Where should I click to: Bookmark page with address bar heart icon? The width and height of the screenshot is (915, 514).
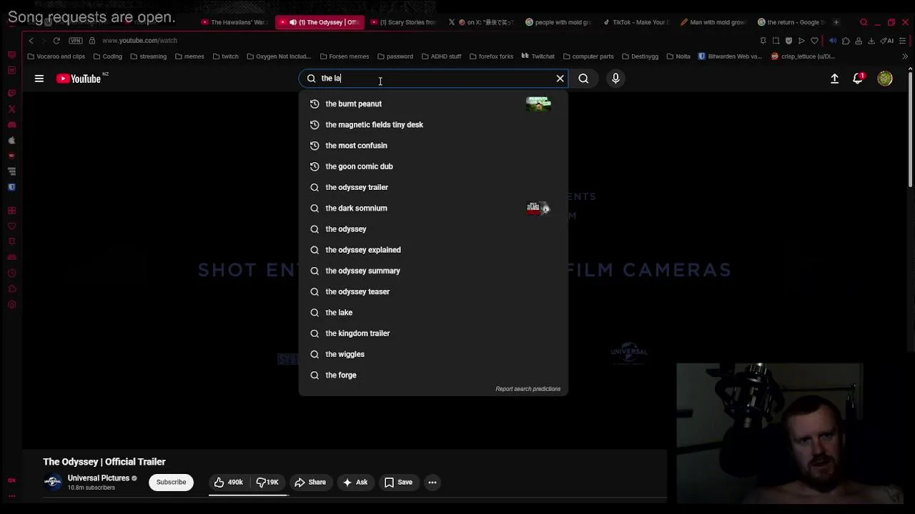814,41
